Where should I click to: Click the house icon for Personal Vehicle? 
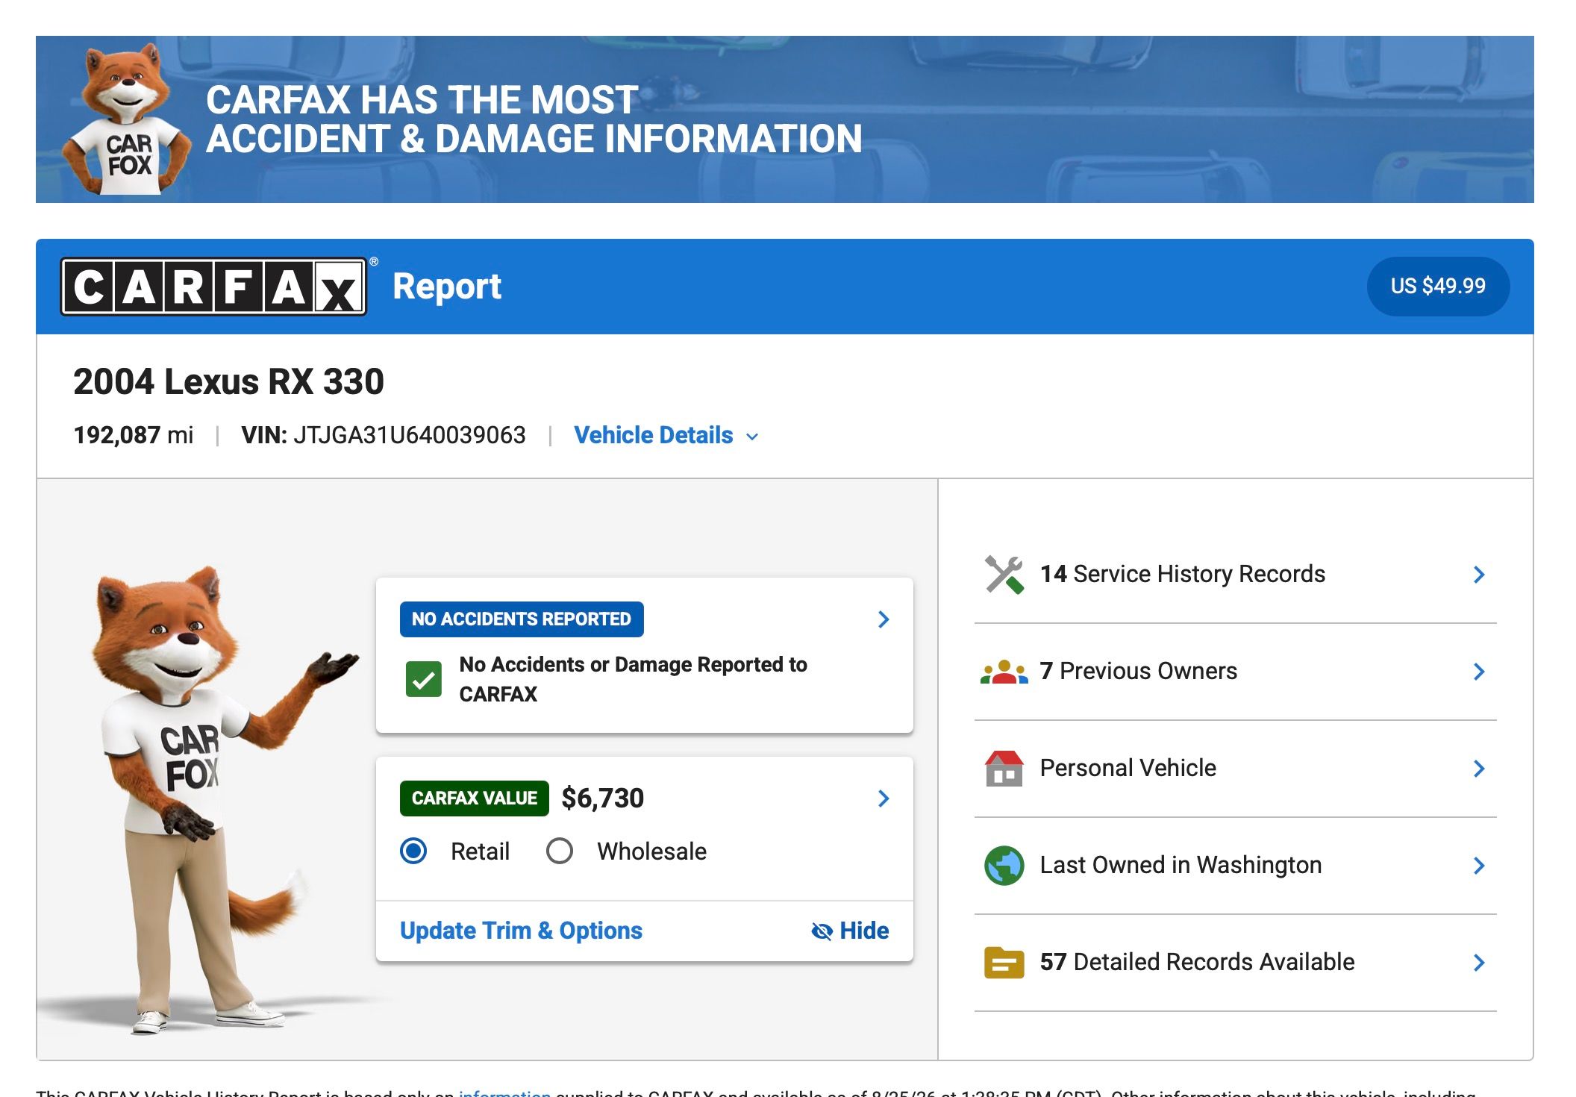tap(1004, 769)
